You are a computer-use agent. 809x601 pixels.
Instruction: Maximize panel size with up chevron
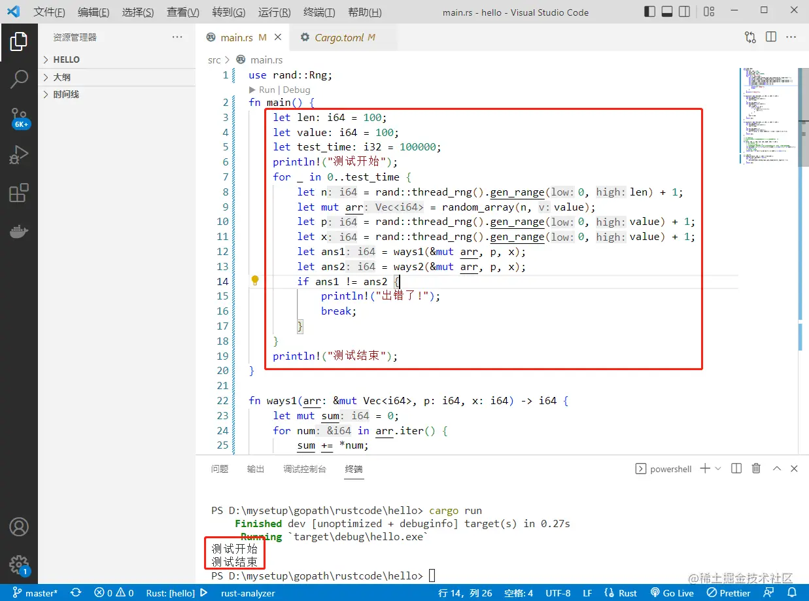tap(777, 468)
